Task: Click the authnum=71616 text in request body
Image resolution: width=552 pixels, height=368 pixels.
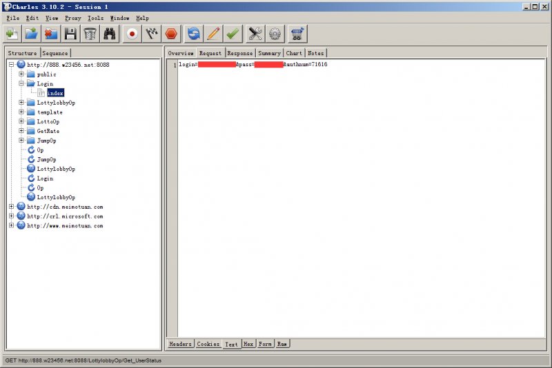Action: [x=307, y=64]
